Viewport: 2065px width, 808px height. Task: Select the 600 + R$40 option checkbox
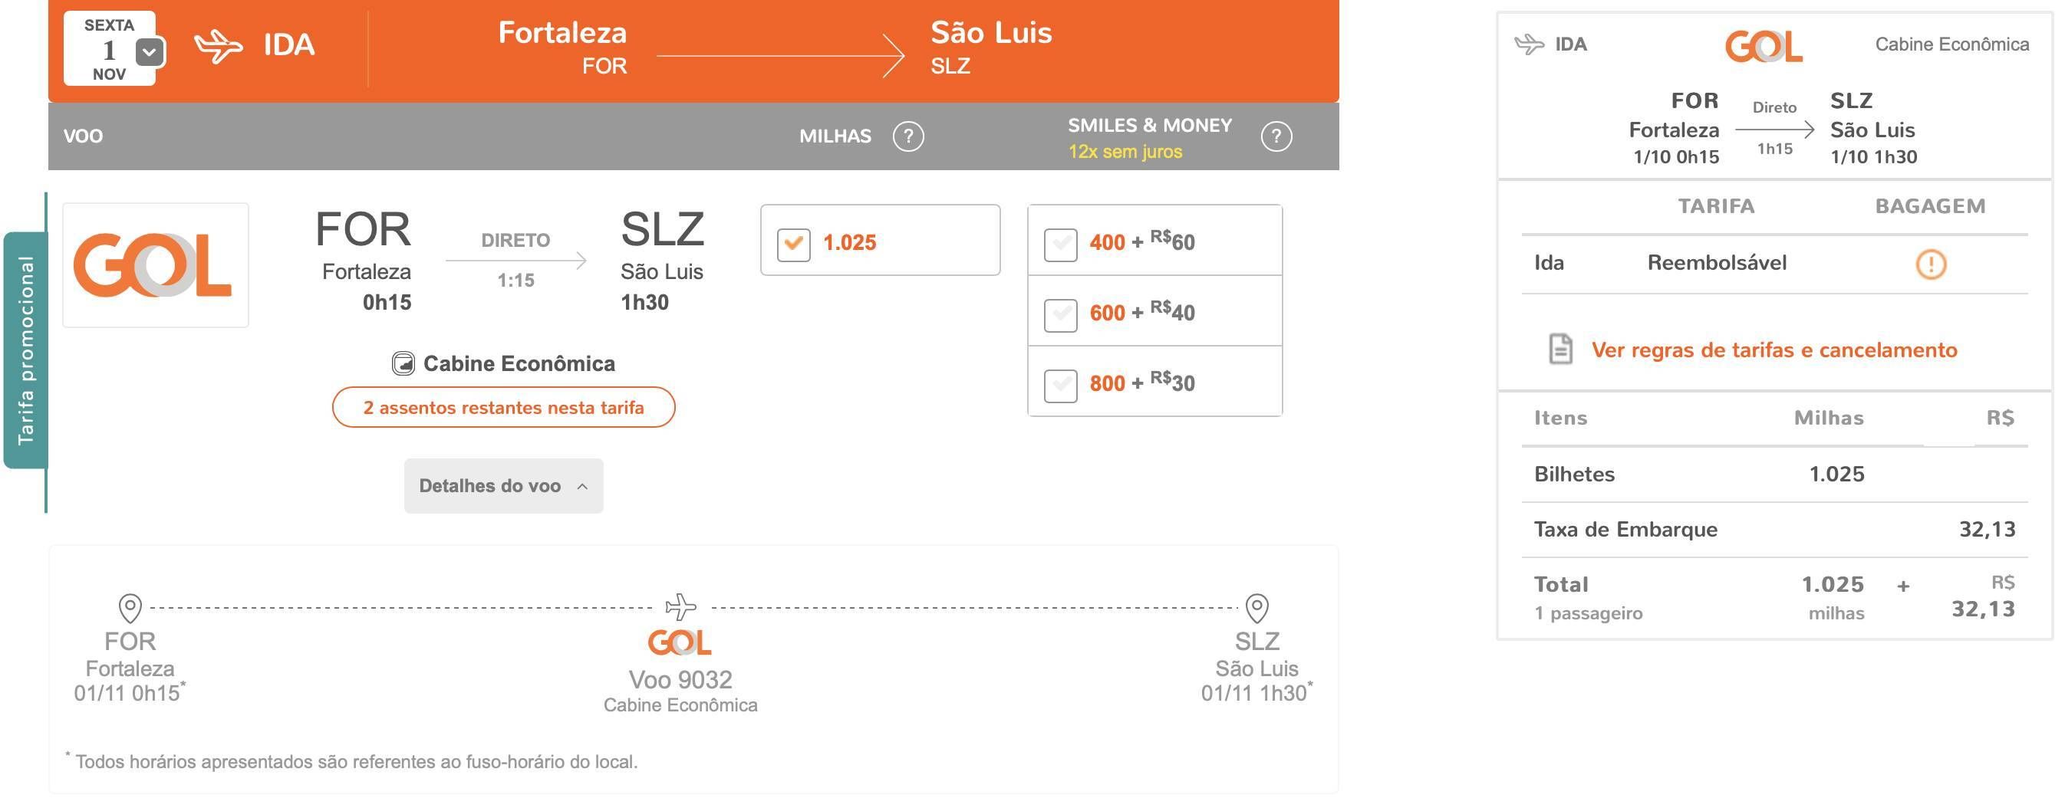(1061, 315)
